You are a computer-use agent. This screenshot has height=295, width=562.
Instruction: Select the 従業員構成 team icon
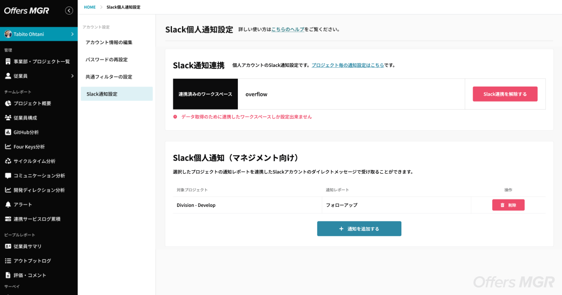point(7,118)
